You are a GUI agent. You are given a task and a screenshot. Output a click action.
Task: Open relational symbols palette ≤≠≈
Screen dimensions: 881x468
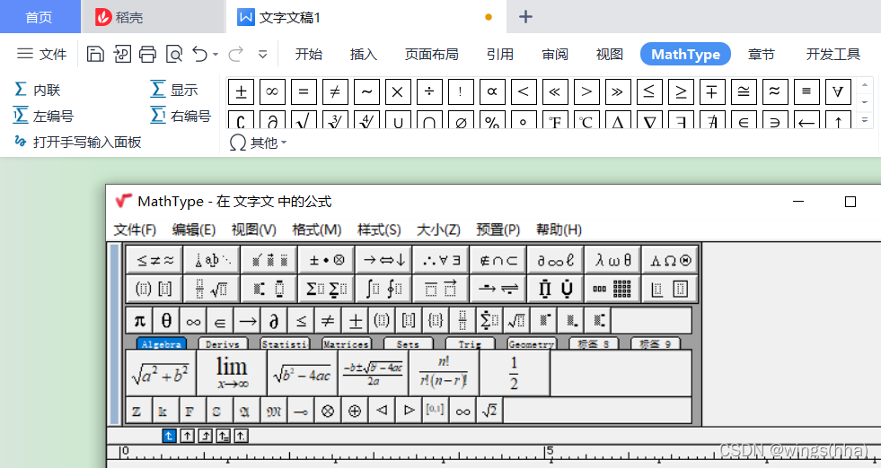pos(155,260)
